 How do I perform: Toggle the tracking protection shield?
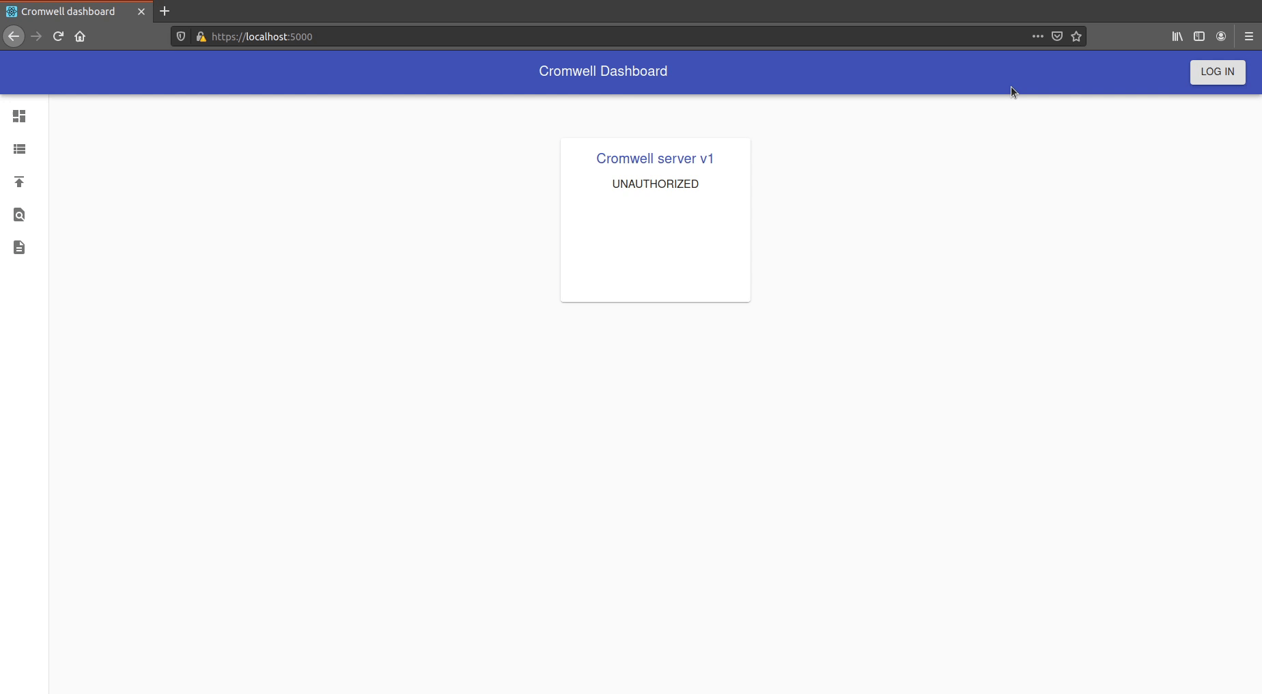click(180, 37)
